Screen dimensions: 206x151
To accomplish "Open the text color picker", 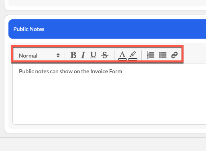I will 122,56.
